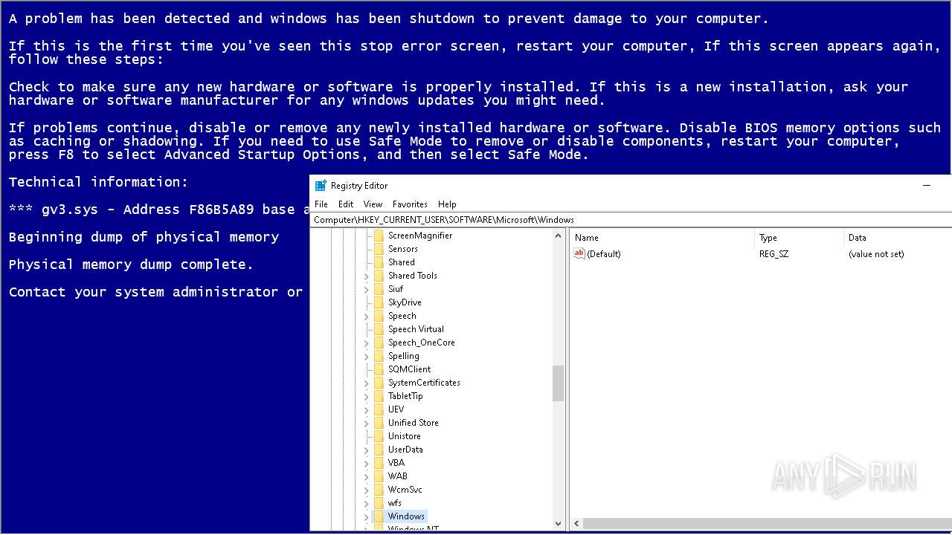Expand the TabletTip key
The height and width of the screenshot is (535, 952).
click(x=366, y=396)
